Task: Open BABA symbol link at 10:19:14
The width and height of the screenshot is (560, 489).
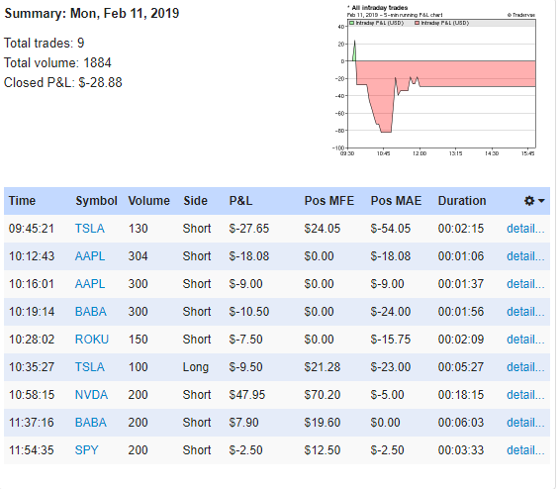Action: pos(91,312)
